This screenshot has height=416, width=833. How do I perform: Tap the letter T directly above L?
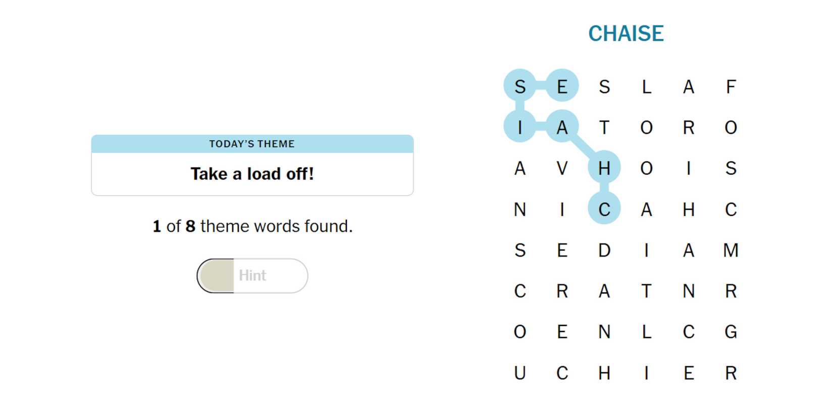646,291
